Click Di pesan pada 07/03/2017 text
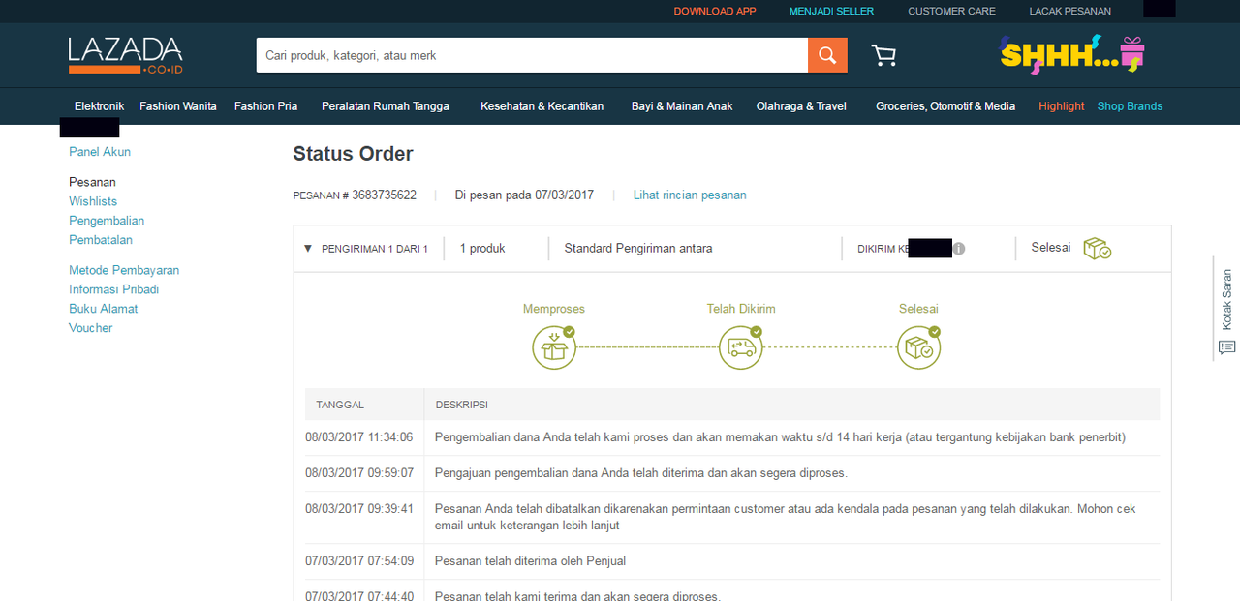Screen dimensions: 1240x601 (x=524, y=195)
